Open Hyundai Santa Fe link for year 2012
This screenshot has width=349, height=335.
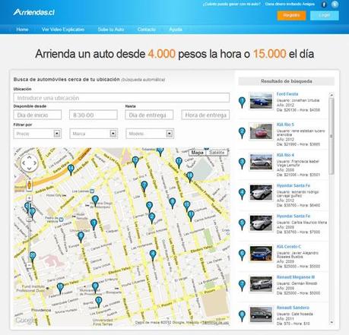coord(293,185)
